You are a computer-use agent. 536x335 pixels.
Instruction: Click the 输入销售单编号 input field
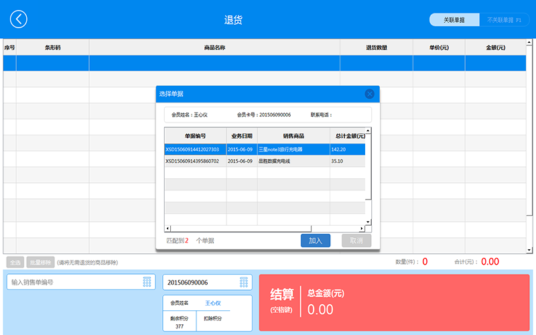tap(74, 283)
